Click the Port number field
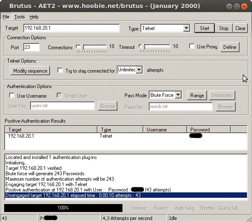Image resolution: width=252 pixels, height=222 pixels. coord(32,47)
